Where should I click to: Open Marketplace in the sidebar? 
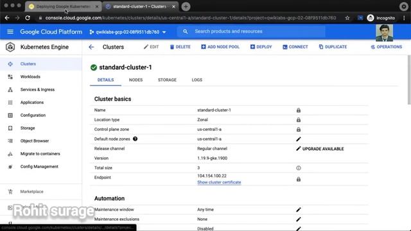tap(31, 192)
